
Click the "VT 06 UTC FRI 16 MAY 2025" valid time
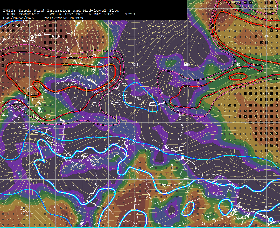[82, 14]
